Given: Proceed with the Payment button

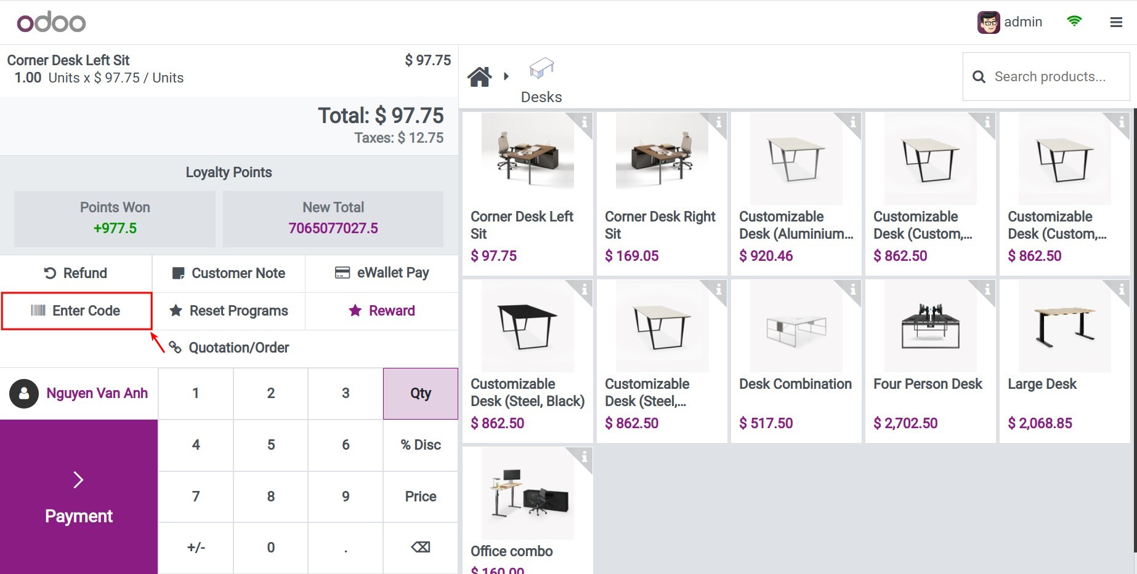Looking at the screenshot, I should coord(79,497).
